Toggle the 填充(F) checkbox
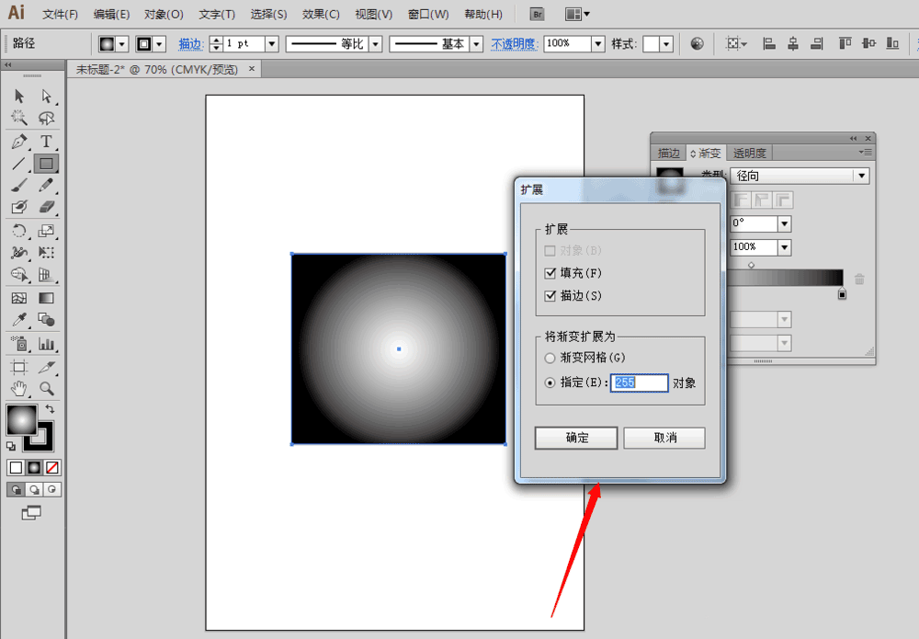919x639 pixels. click(550, 273)
